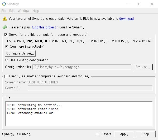
Task: Uncheck the Server mode checkbox
Action: pyautogui.click(x=6, y=35)
